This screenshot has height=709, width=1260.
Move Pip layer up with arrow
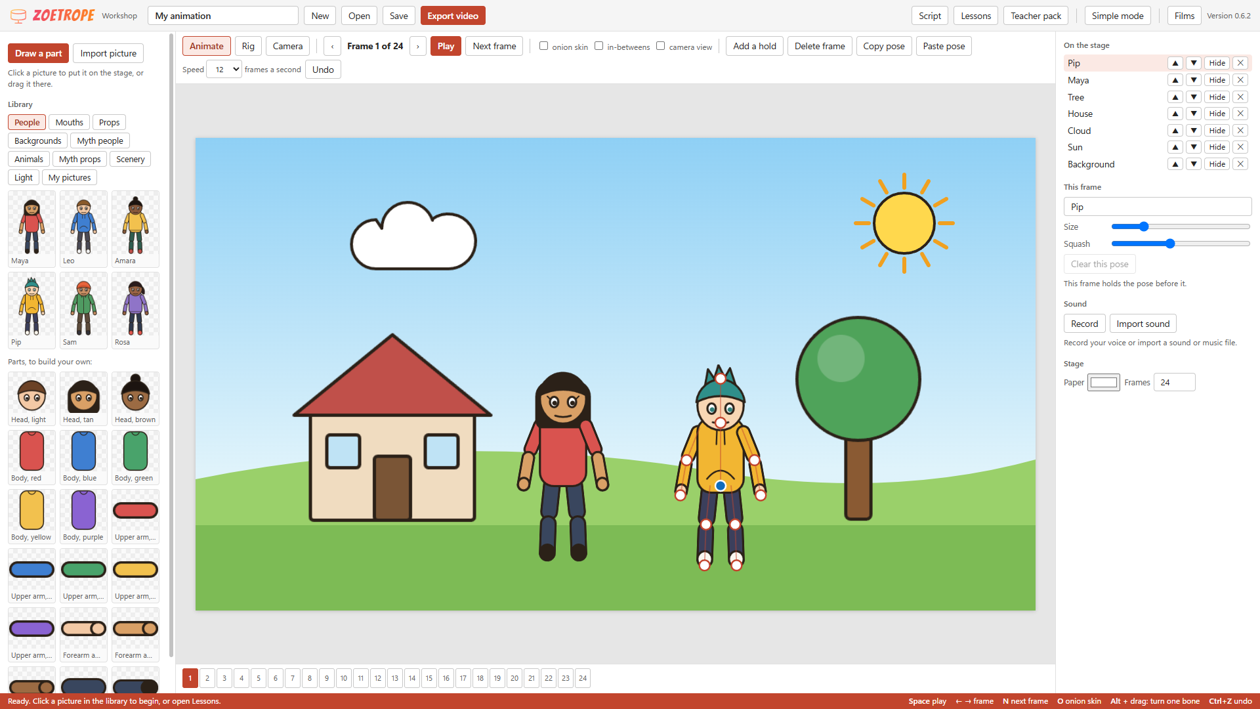tap(1175, 63)
